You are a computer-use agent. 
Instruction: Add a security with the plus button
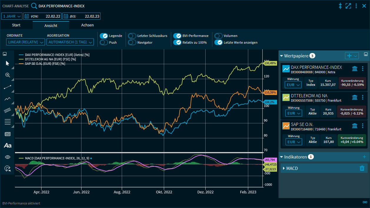pos(349,56)
